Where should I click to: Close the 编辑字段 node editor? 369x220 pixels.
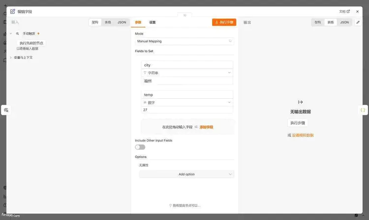click(x=357, y=11)
